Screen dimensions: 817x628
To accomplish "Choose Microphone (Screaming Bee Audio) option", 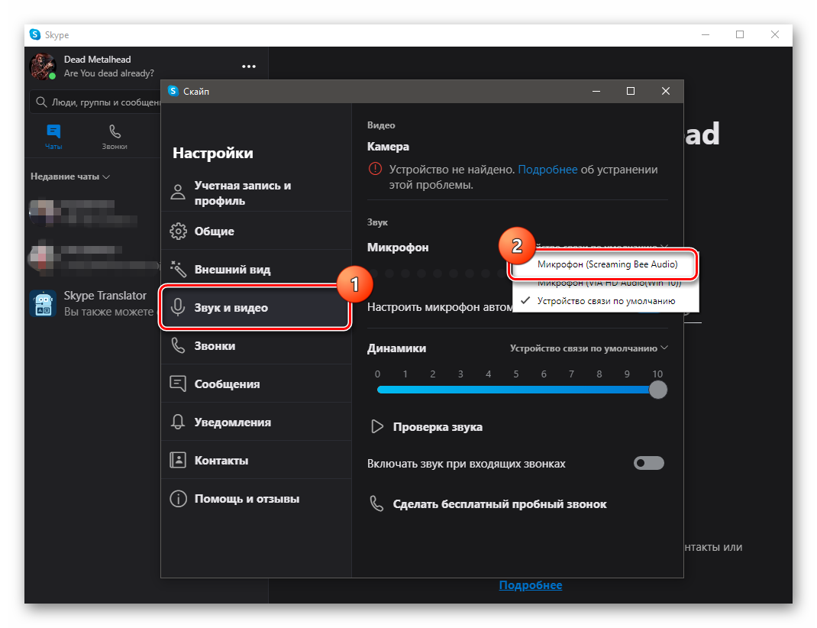I will pyautogui.click(x=606, y=264).
